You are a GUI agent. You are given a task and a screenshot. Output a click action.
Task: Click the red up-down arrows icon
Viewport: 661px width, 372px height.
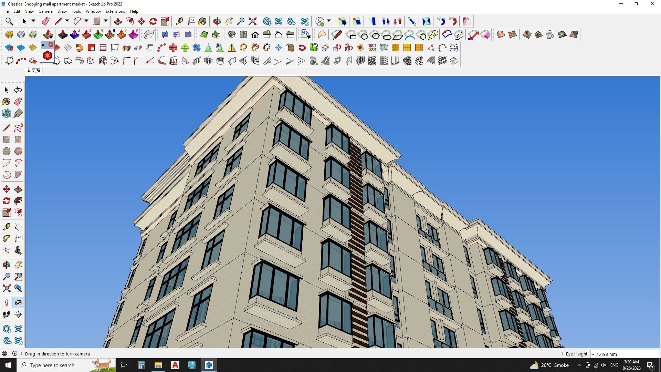coord(397,21)
